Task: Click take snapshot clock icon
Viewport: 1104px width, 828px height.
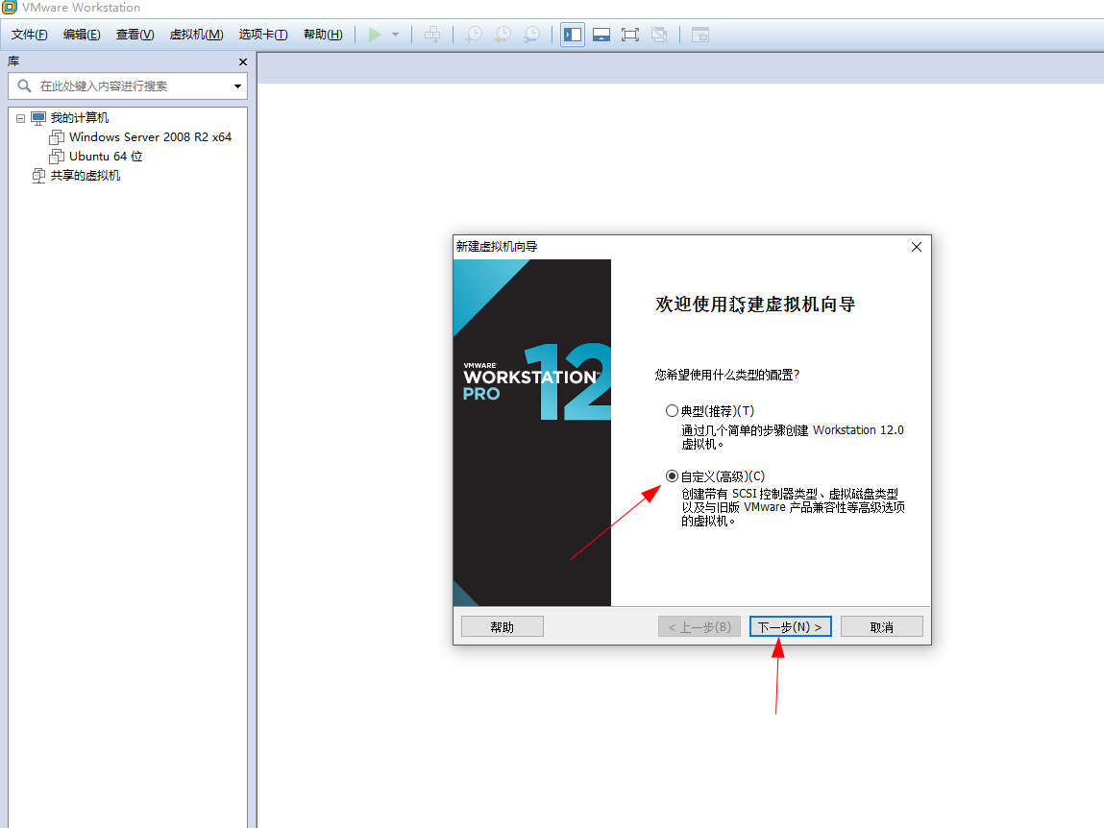Action: 474,35
